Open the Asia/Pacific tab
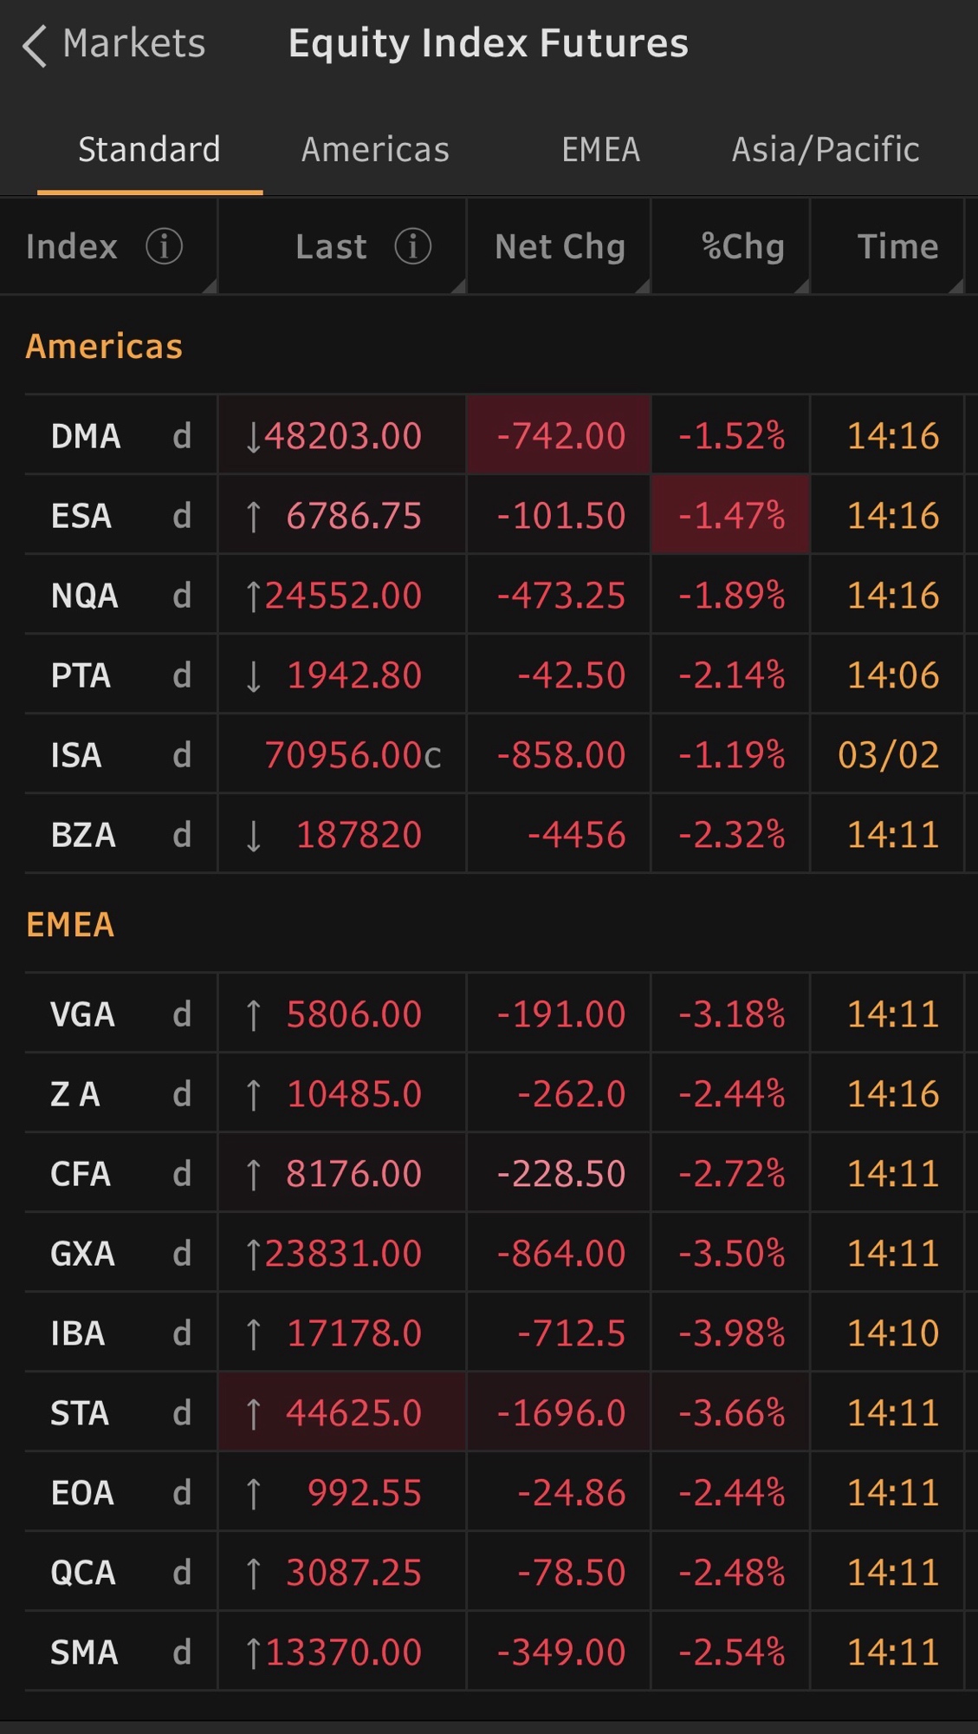 (x=825, y=150)
